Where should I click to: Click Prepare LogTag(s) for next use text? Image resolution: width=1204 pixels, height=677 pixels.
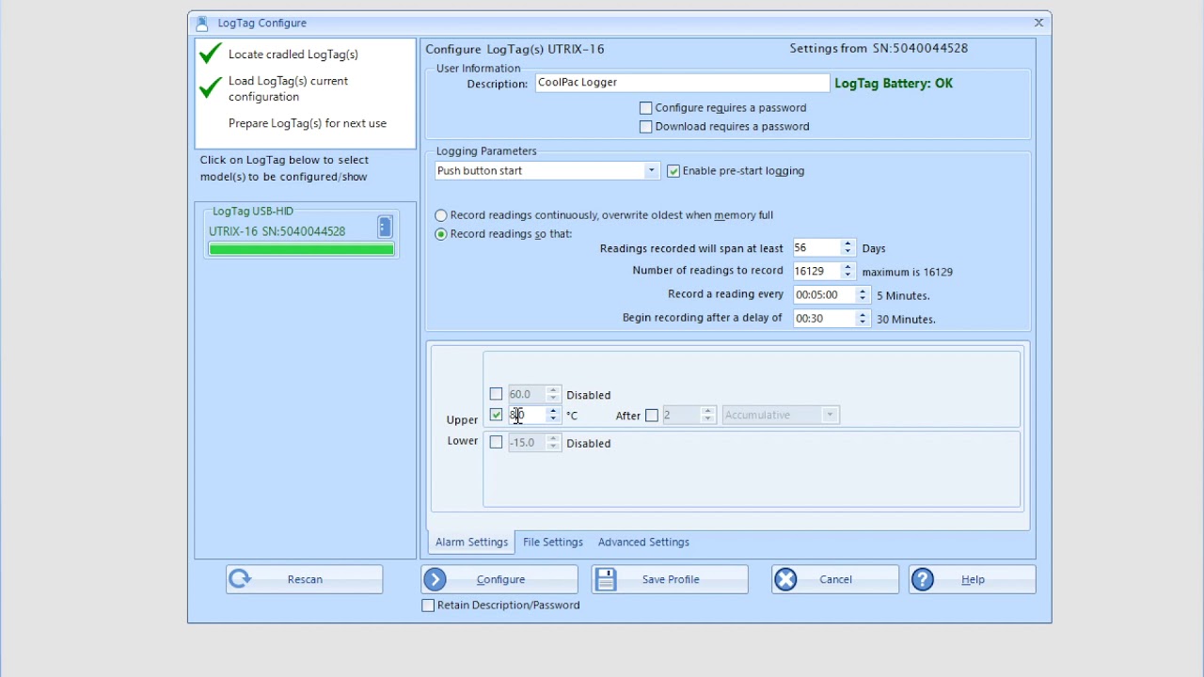tap(308, 123)
